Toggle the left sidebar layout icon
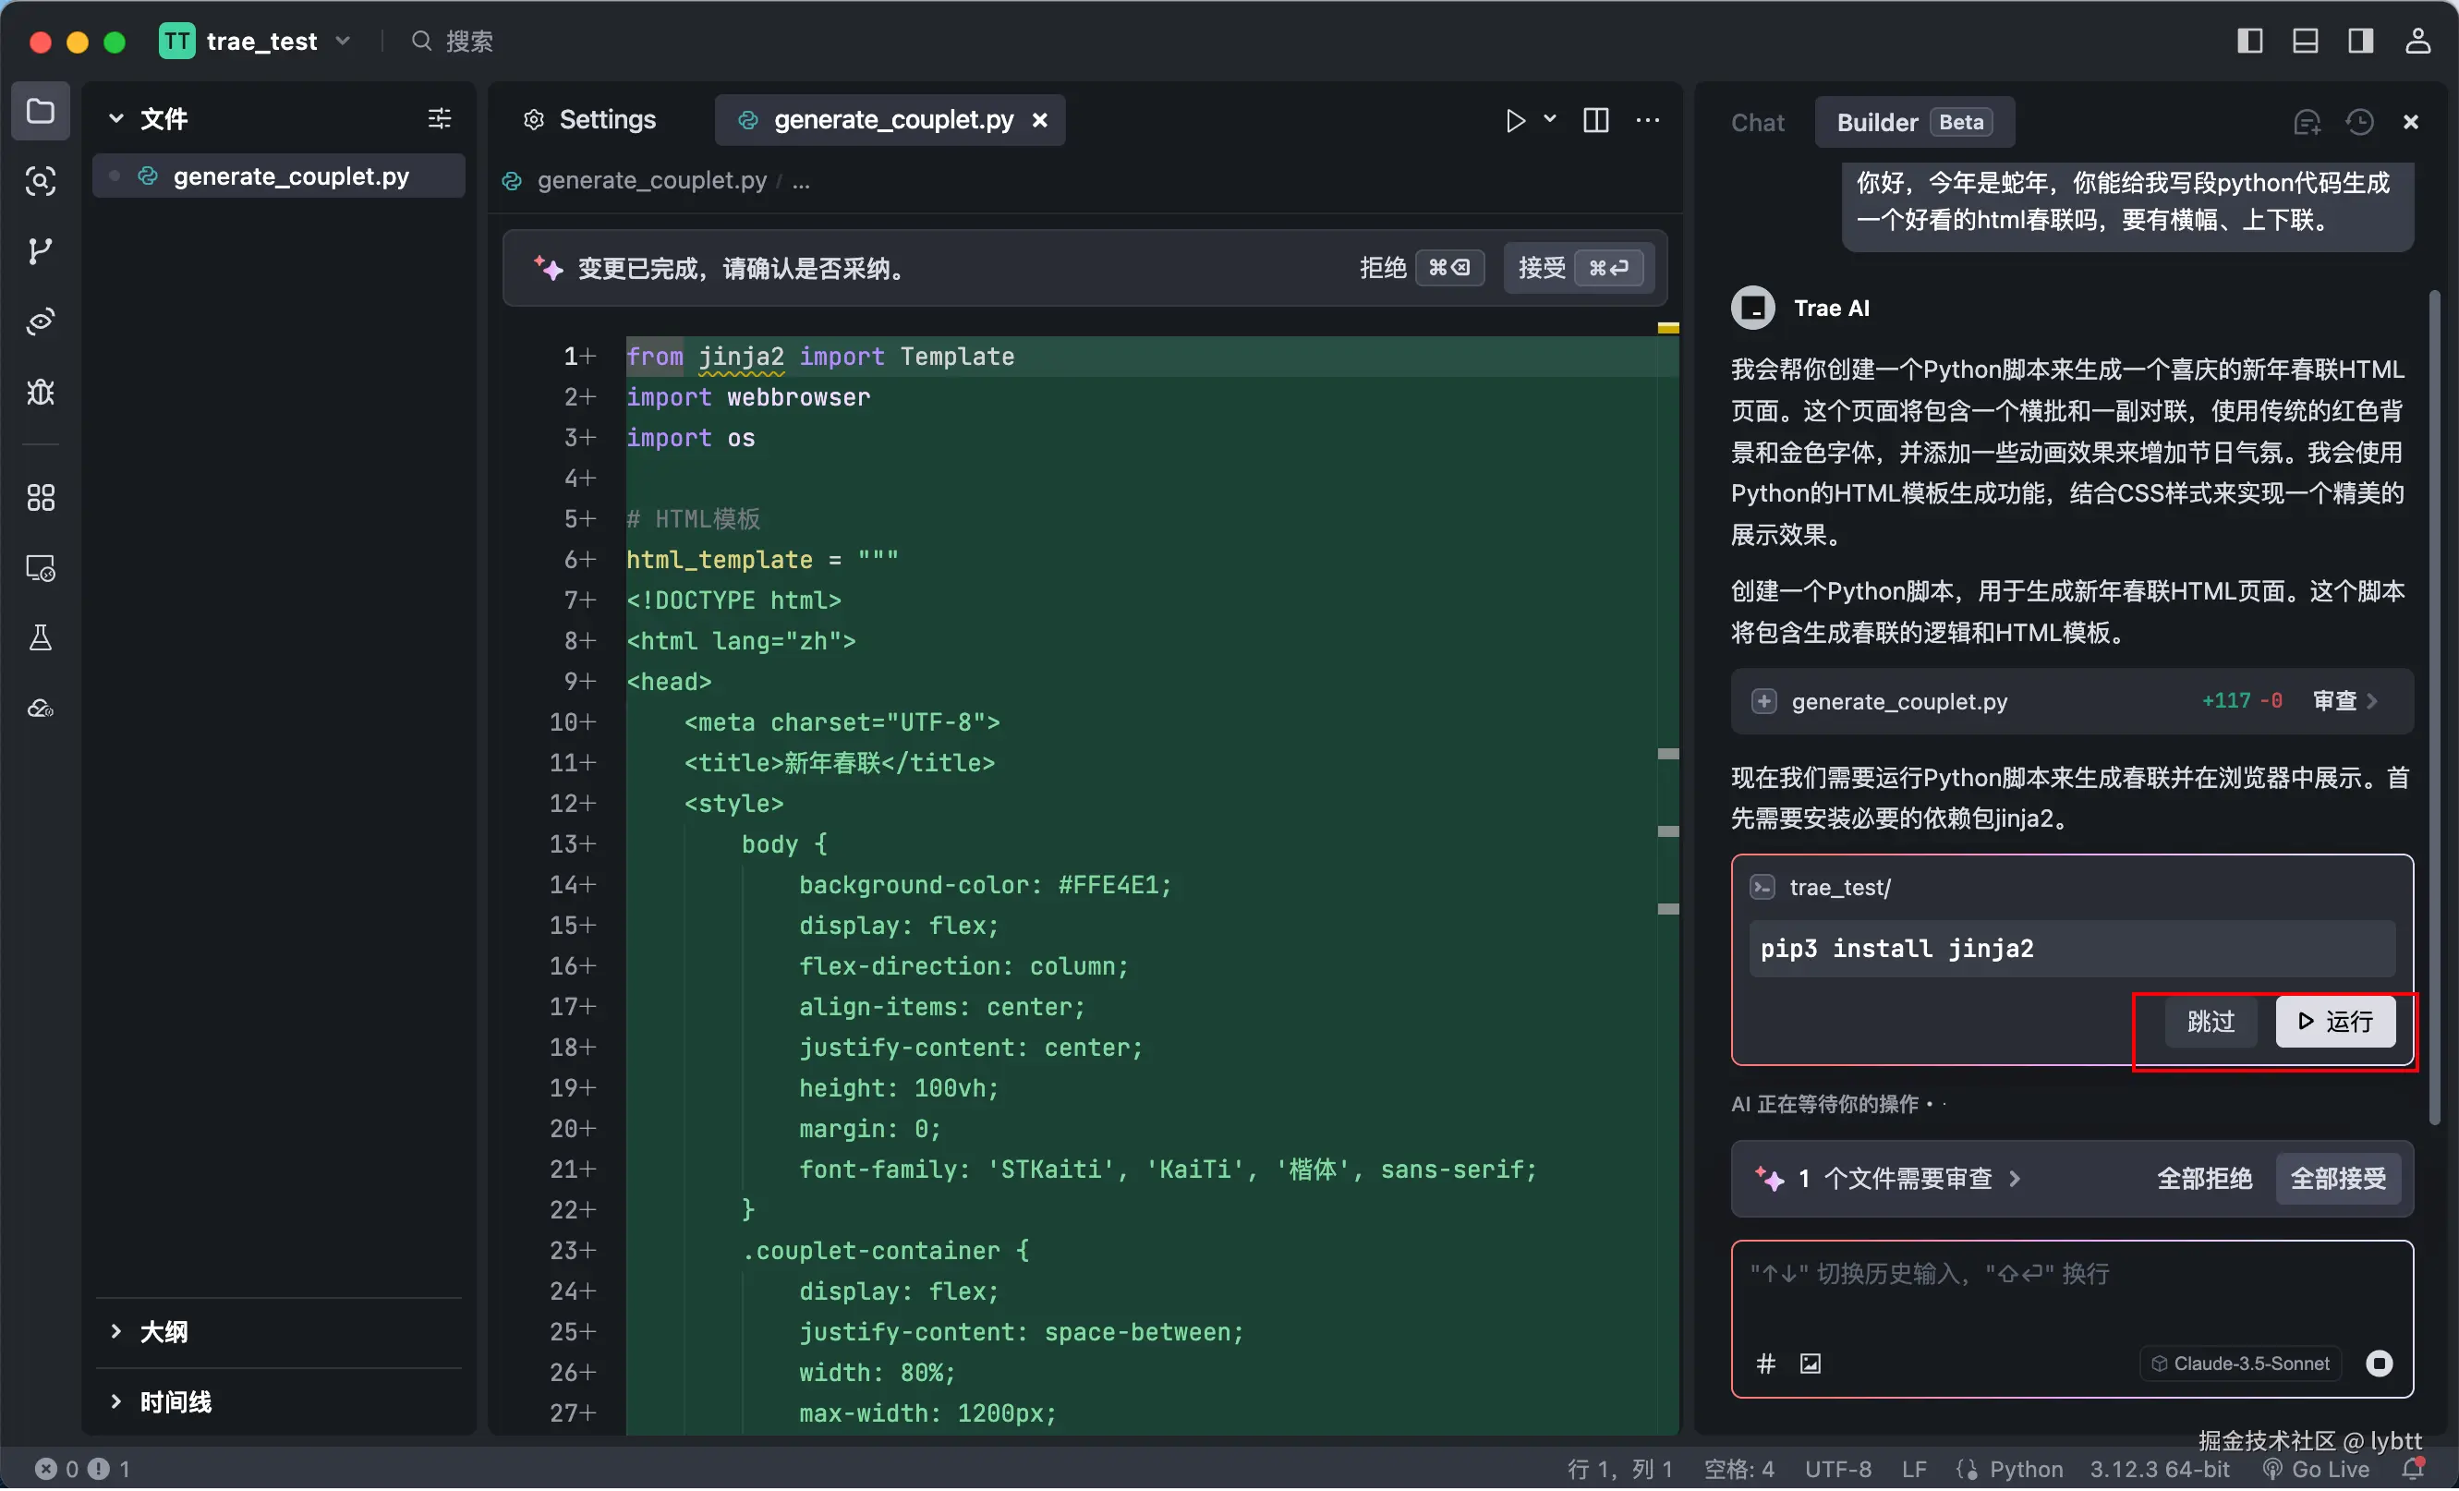 [x=2249, y=41]
